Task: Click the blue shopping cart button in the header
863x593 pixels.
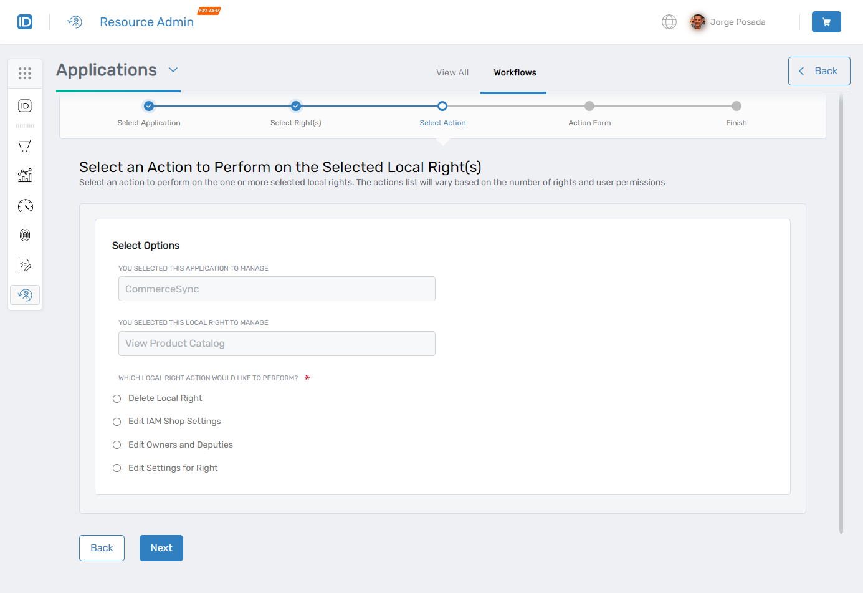Action: pyautogui.click(x=826, y=22)
